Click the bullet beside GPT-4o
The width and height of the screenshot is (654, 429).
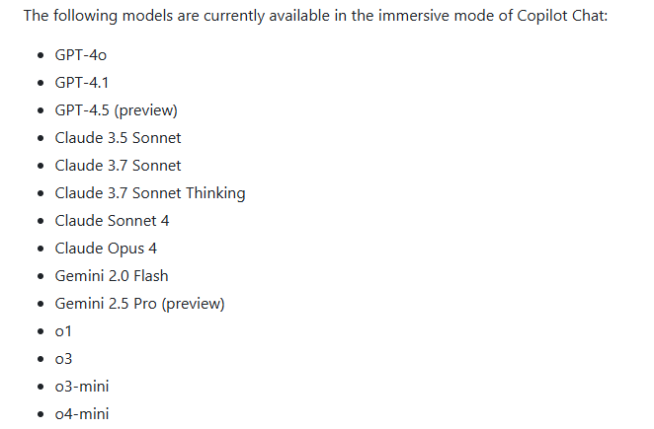[41, 55]
